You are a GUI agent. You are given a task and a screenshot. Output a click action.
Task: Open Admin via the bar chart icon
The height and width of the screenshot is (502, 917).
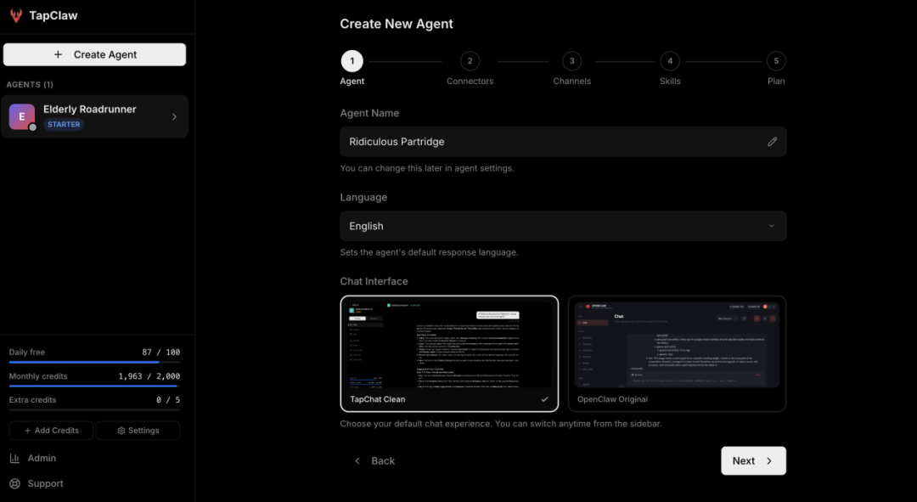pos(14,458)
